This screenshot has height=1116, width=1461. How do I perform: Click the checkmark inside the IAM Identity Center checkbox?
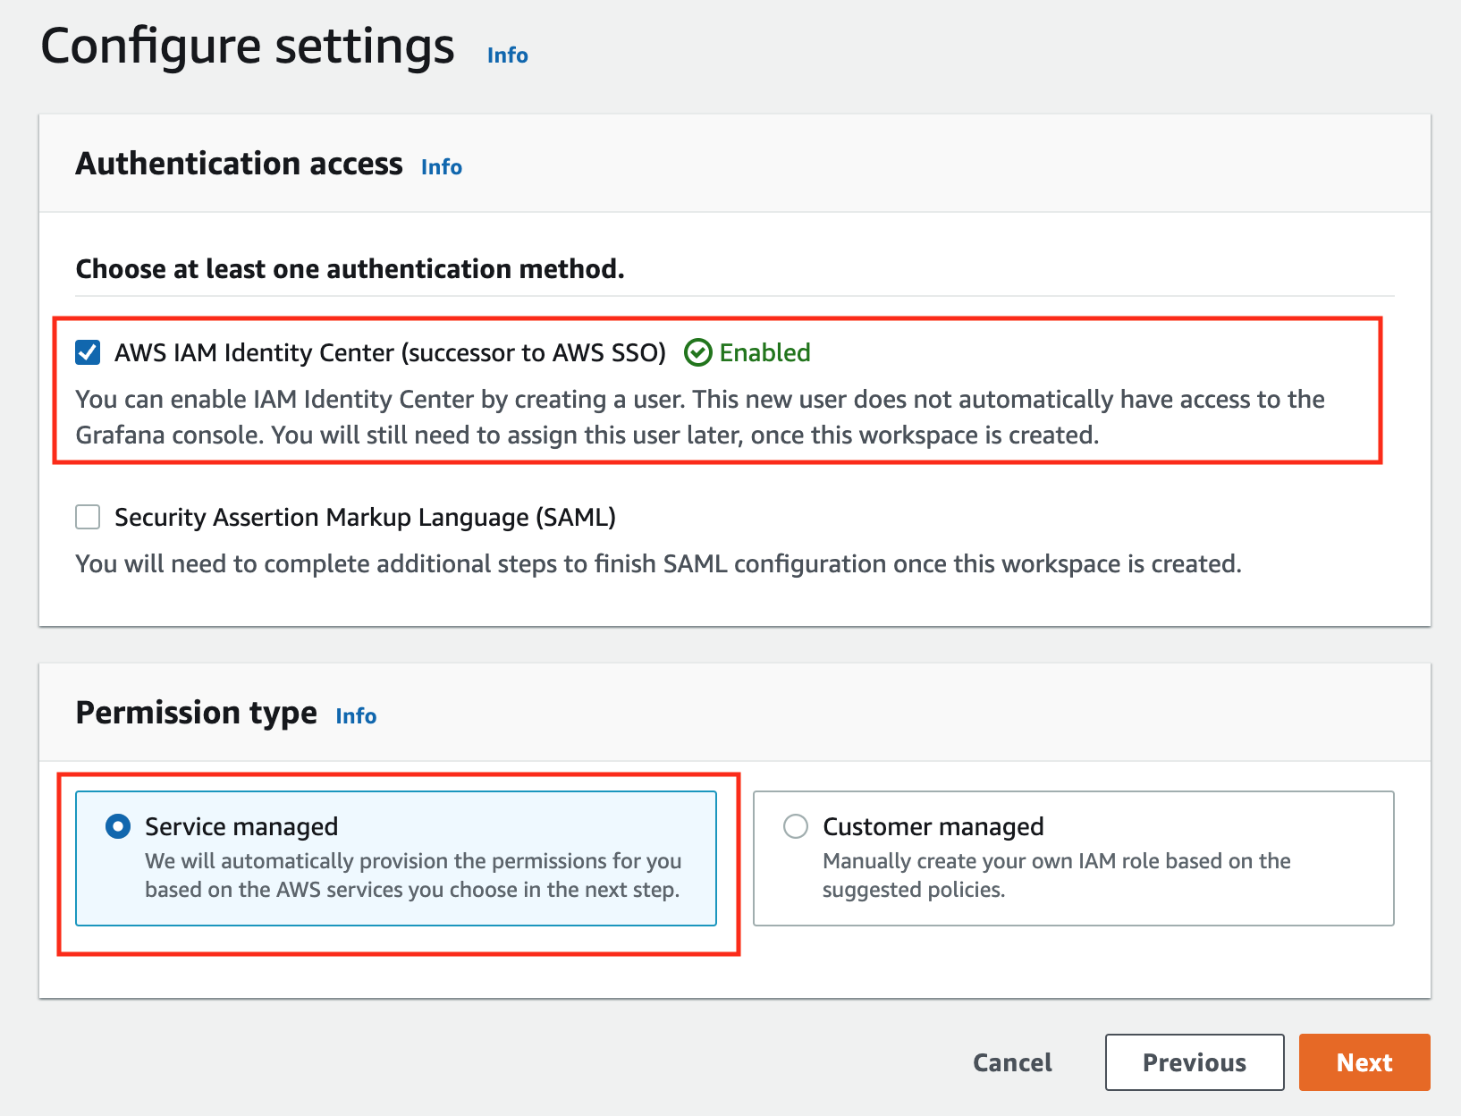[x=88, y=352]
